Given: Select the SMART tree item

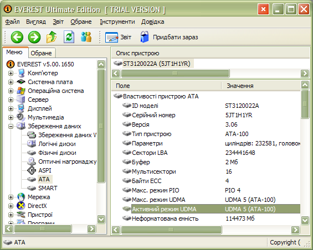Looking at the screenshot, I should (x=48, y=188).
